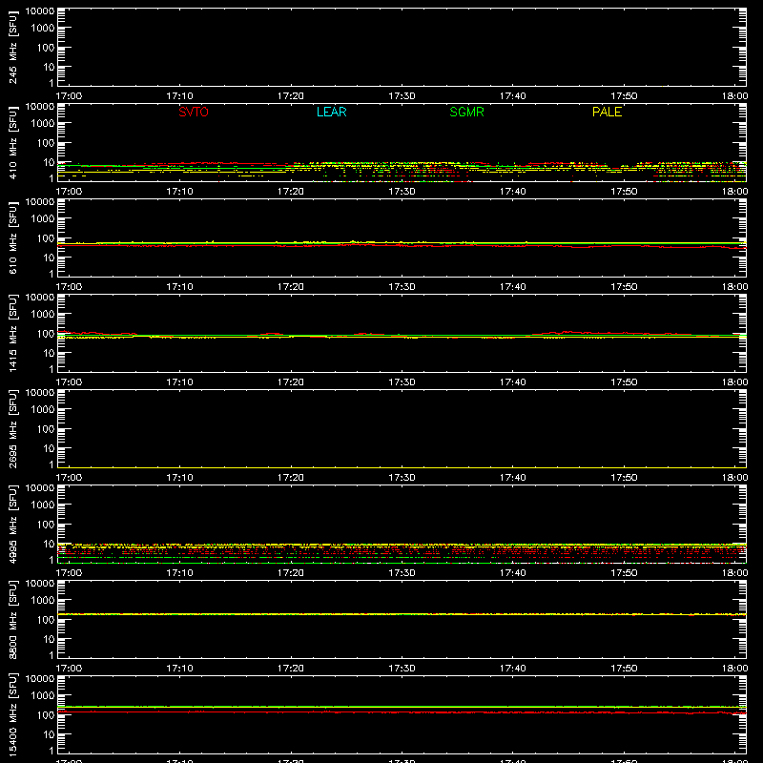Select the 410 MHz [SFU] axis title
The width and height of the screenshot is (763, 763).
12,142
